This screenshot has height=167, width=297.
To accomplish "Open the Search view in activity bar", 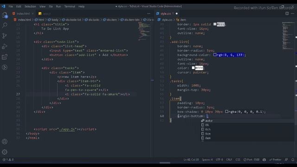I will 5,25.
